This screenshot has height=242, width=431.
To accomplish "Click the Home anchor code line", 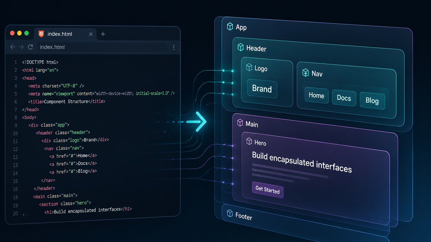I will [73, 156].
